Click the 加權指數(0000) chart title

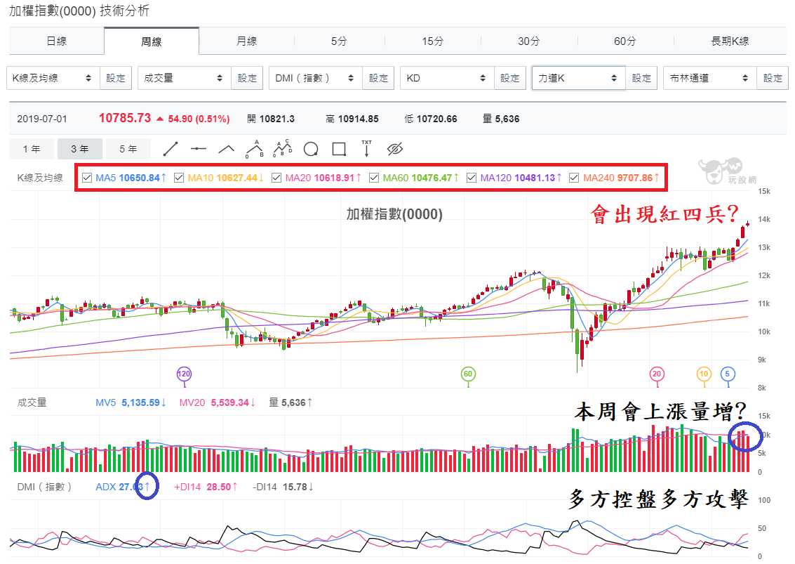point(394,214)
